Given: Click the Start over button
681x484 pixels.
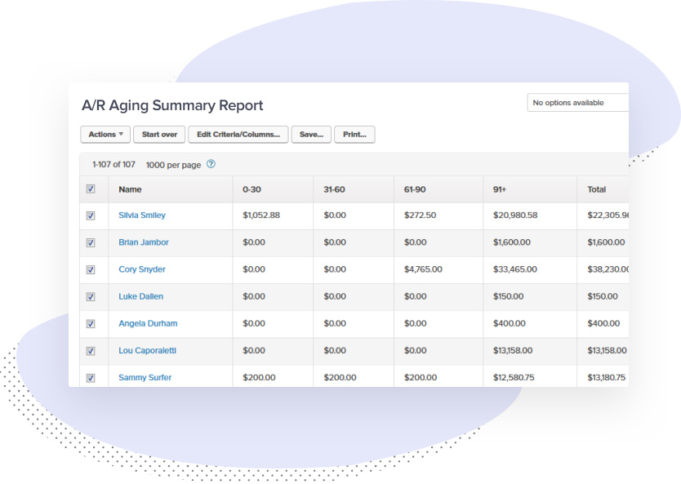Looking at the screenshot, I should (159, 135).
